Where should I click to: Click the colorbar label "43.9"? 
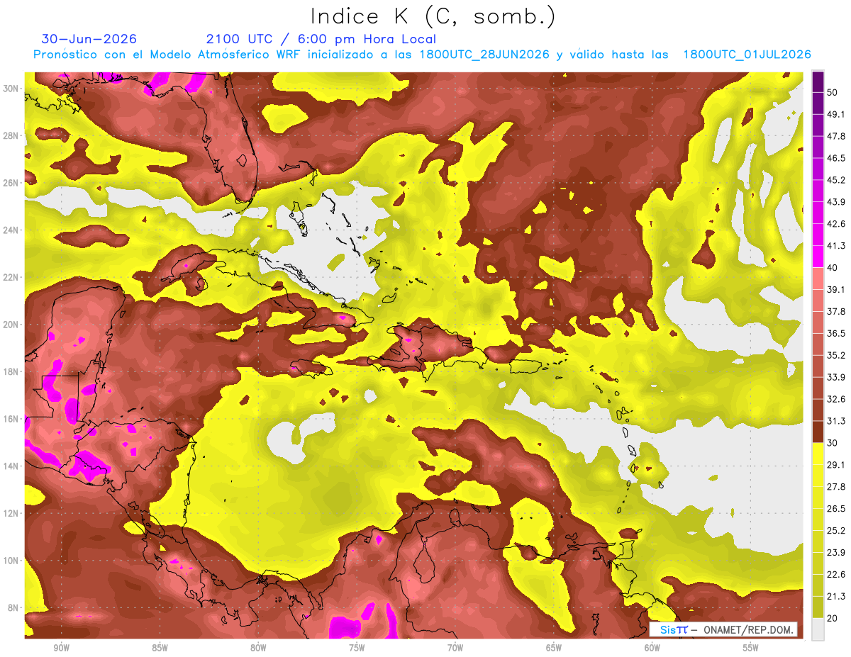[836, 202]
